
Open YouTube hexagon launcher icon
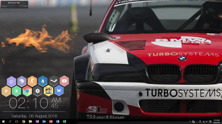click(64, 81)
